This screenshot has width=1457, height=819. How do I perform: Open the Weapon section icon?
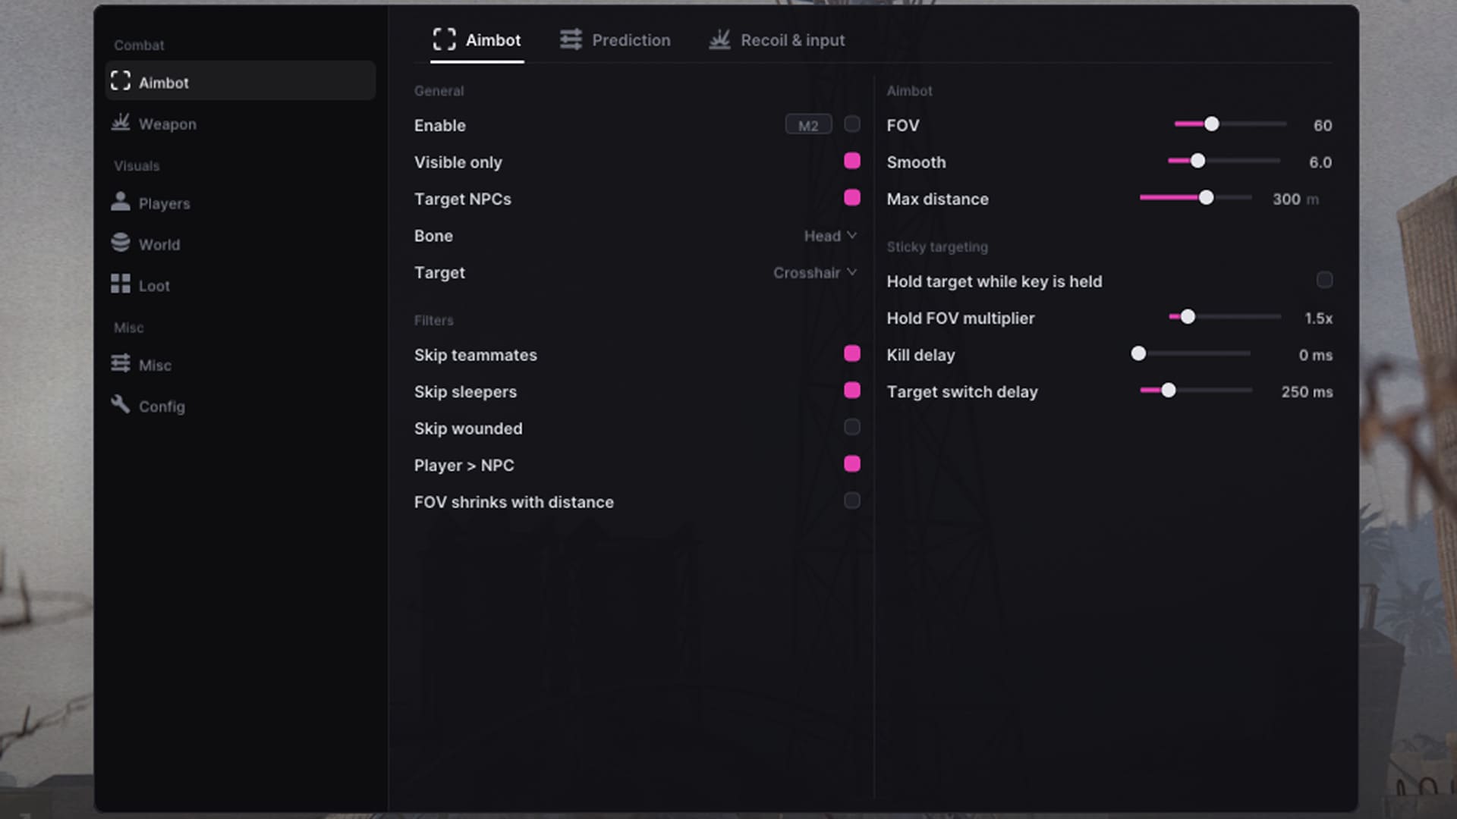[x=121, y=122]
